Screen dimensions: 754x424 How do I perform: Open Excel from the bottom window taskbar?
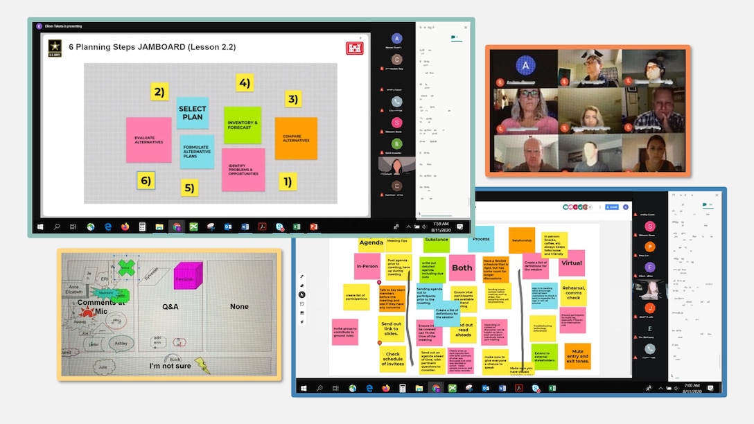(x=552, y=388)
